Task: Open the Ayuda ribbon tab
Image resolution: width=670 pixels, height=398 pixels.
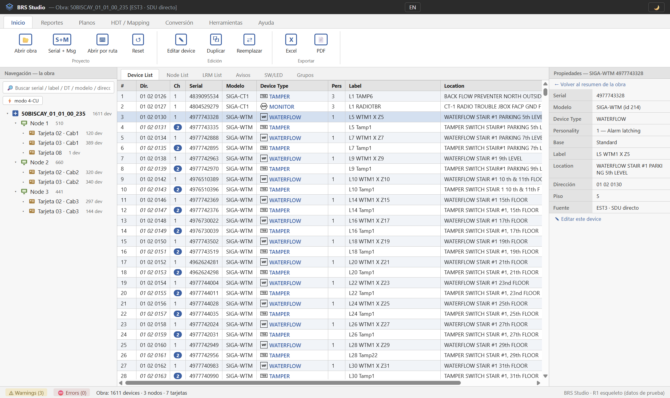Action: point(266,23)
